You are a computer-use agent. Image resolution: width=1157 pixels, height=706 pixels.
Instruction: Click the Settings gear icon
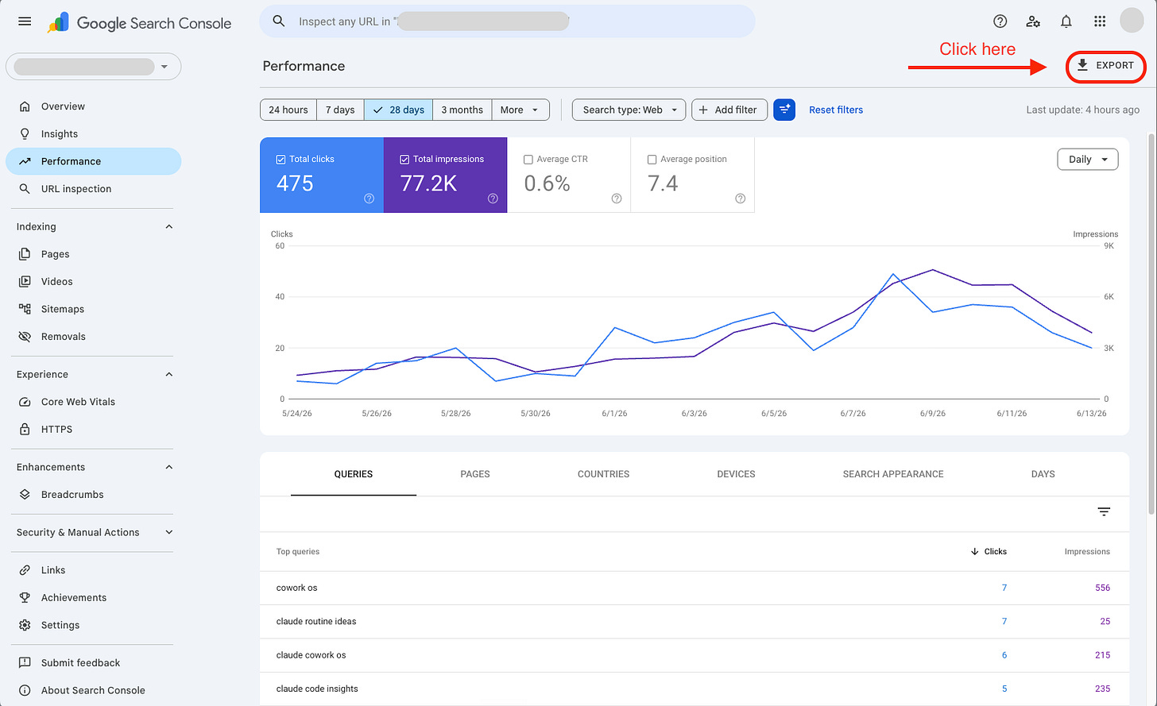tap(25, 625)
